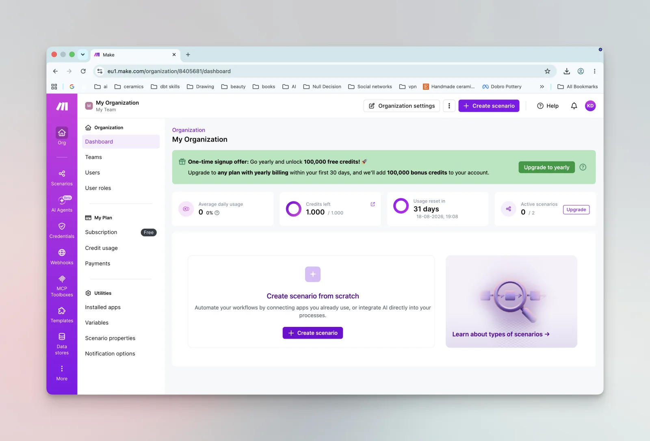
Task: Open Variables under Utilities
Action: coord(97,323)
